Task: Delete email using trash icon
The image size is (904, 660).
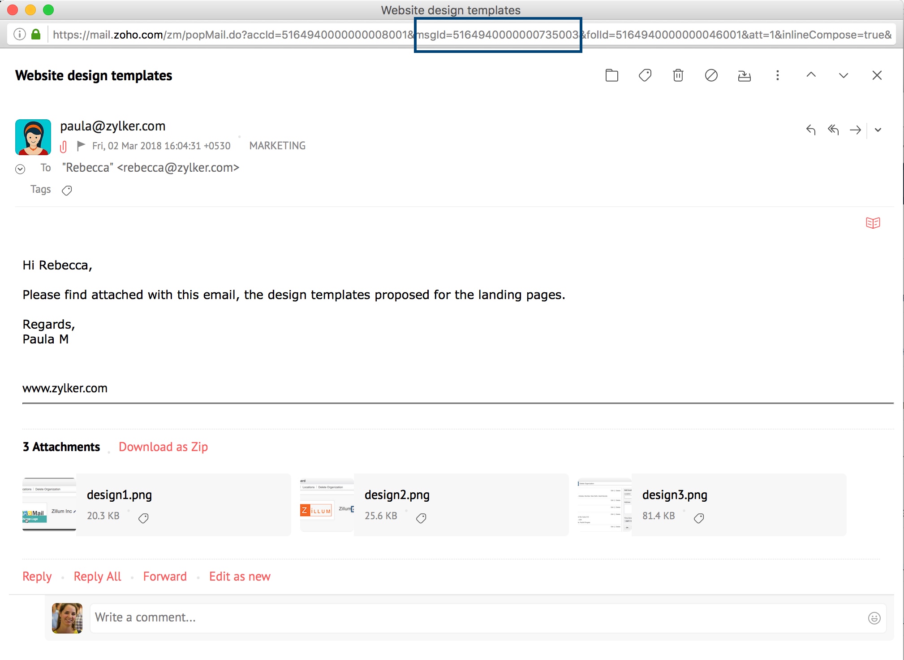Action: click(678, 75)
